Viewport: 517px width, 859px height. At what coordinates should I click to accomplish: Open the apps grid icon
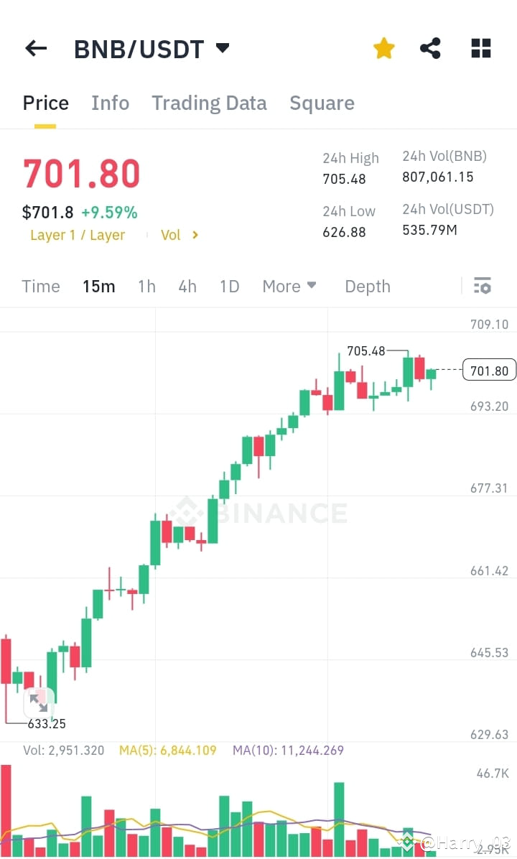[480, 48]
